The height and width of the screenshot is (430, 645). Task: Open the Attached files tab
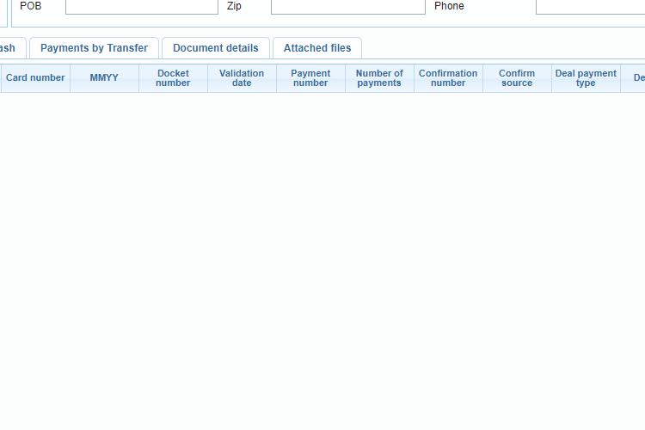pyautogui.click(x=317, y=48)
